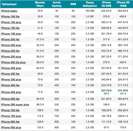Open the iPhone 250 plus plan link
Viewport: 133px width, 131px height.
pos(11,57)
